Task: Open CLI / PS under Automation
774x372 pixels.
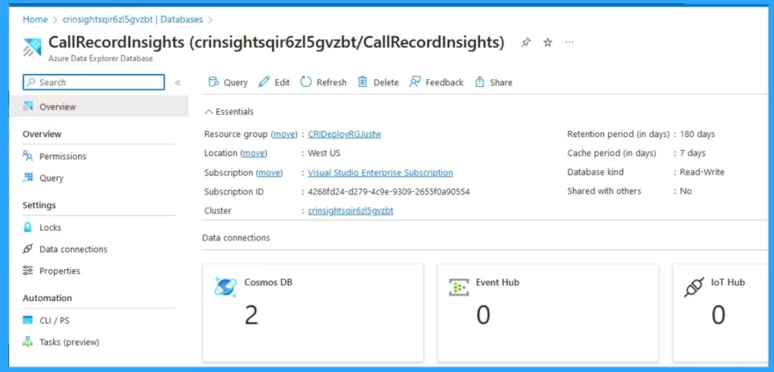Action: click(54, 320)
